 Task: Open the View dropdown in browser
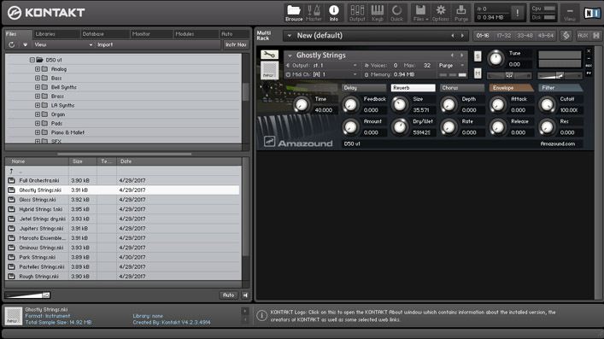pos(63,44)
